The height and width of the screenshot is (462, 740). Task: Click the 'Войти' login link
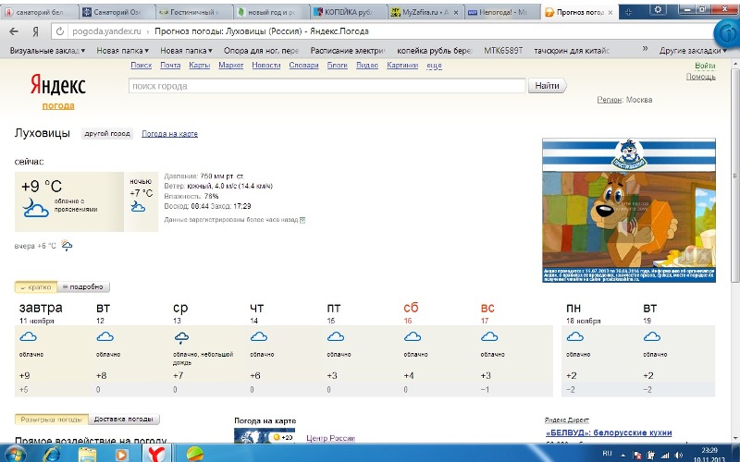click(704, 67)
